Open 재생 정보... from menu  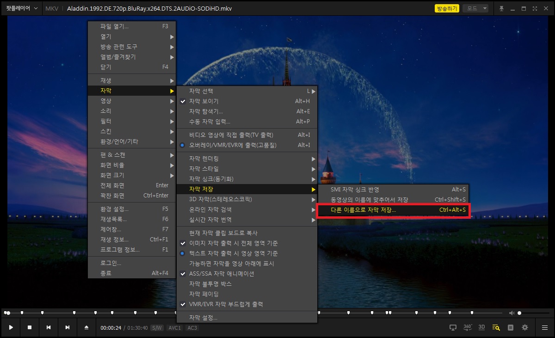[x=132, y=240]
